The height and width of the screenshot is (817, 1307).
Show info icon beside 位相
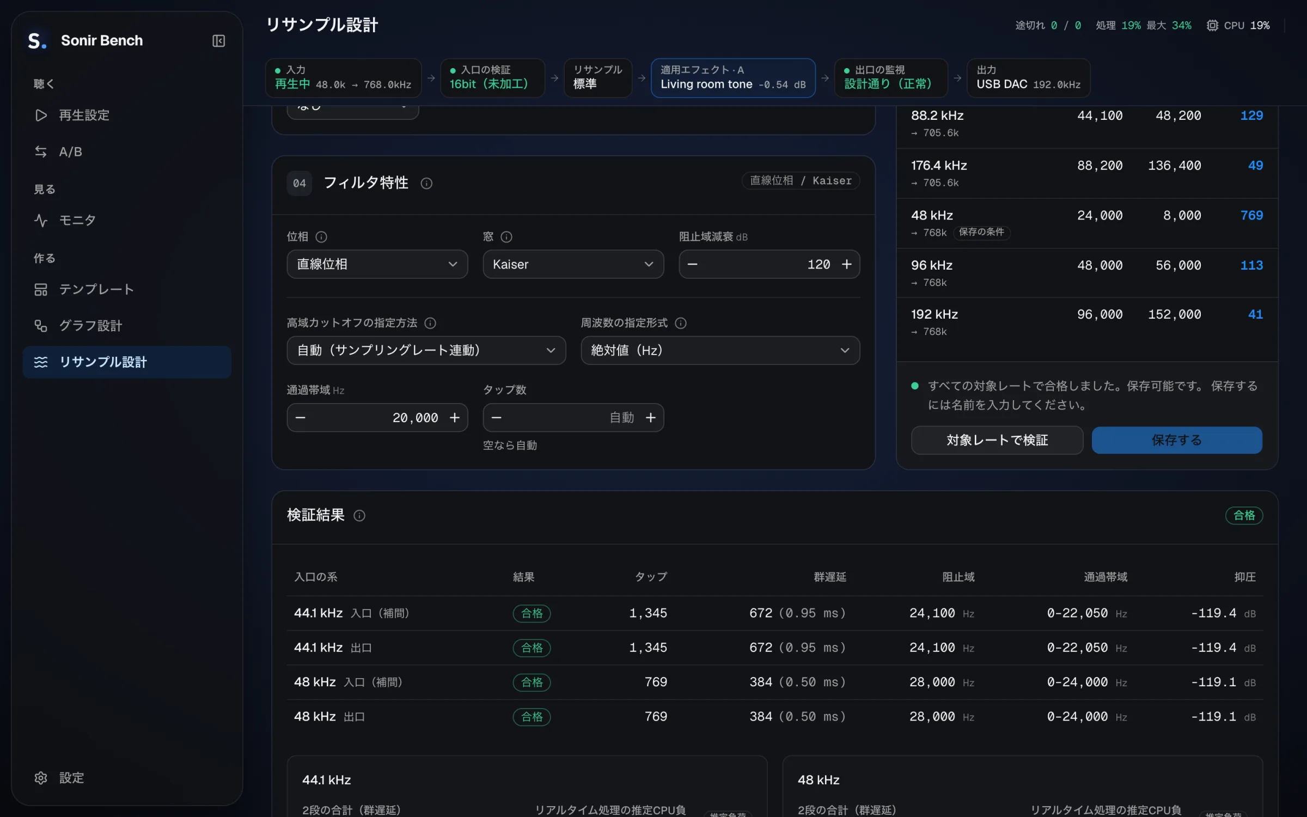click(x=321, y=237)
